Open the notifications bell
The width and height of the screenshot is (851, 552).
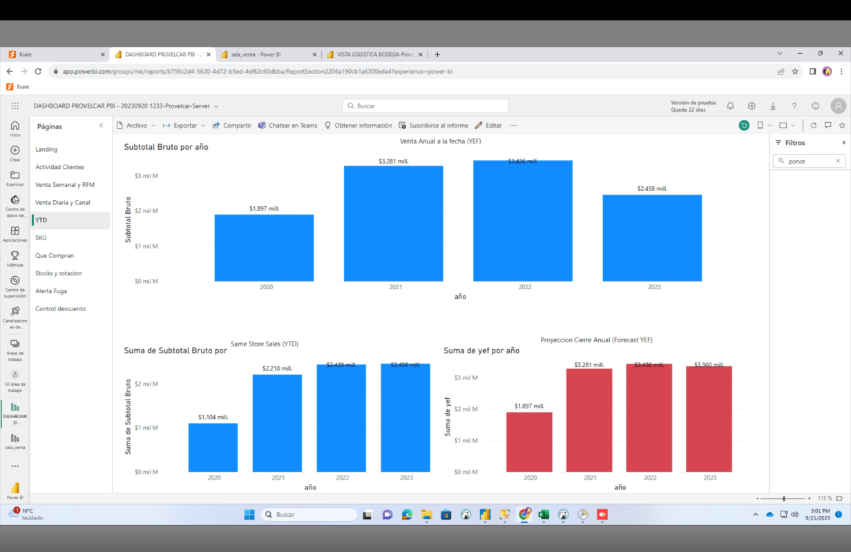point(730,106)
